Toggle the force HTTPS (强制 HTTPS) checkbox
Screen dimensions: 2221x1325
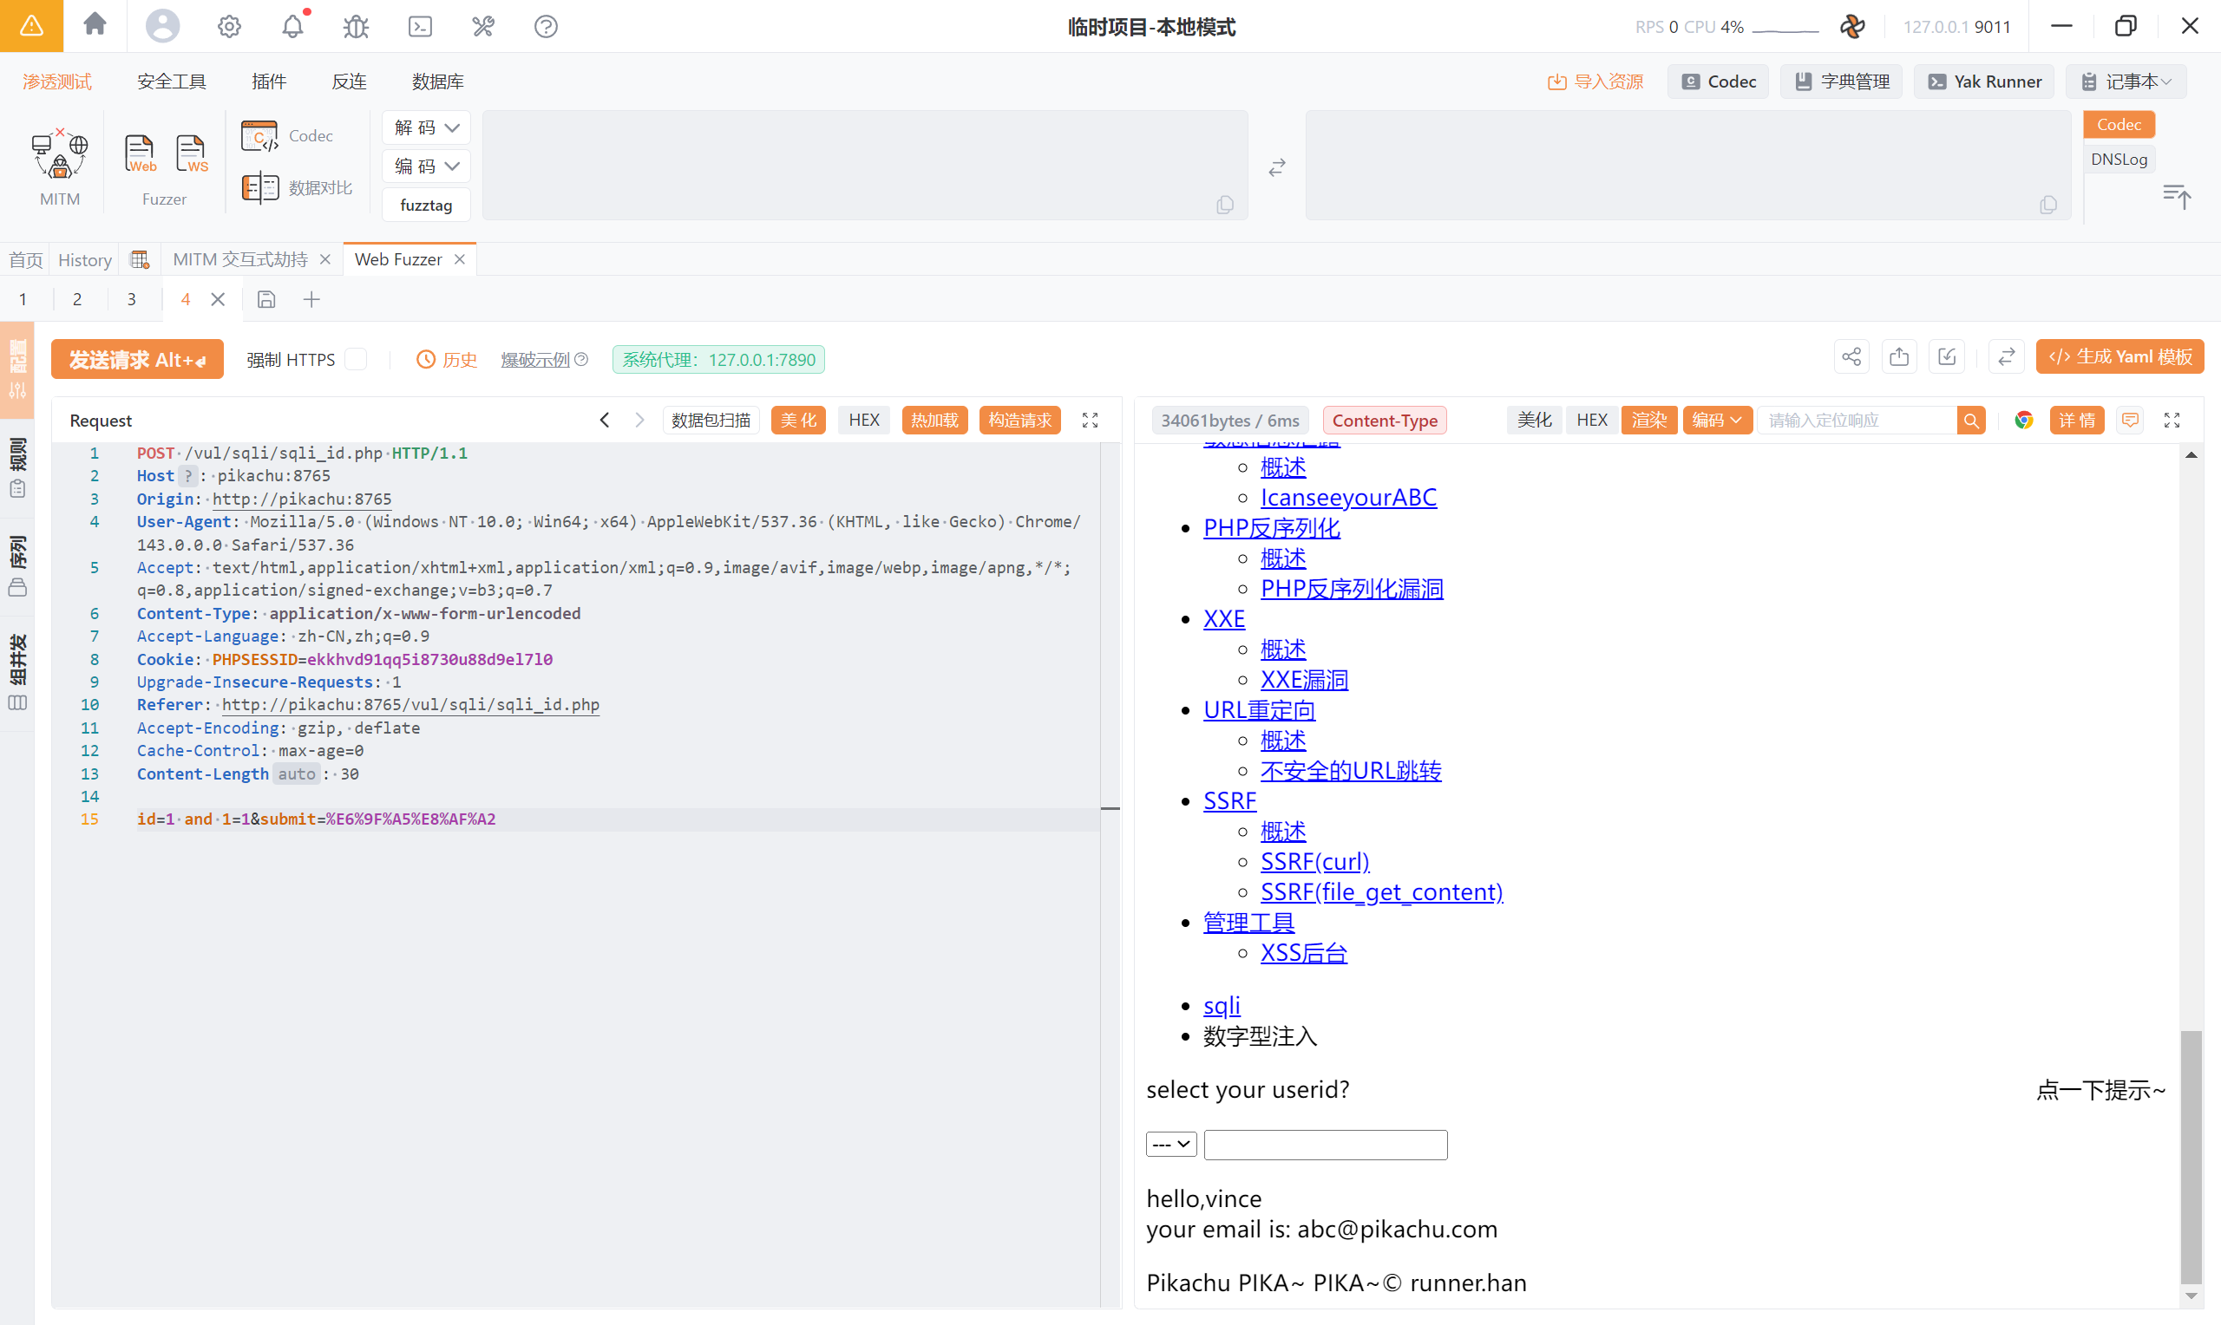[x=357, y=359]
